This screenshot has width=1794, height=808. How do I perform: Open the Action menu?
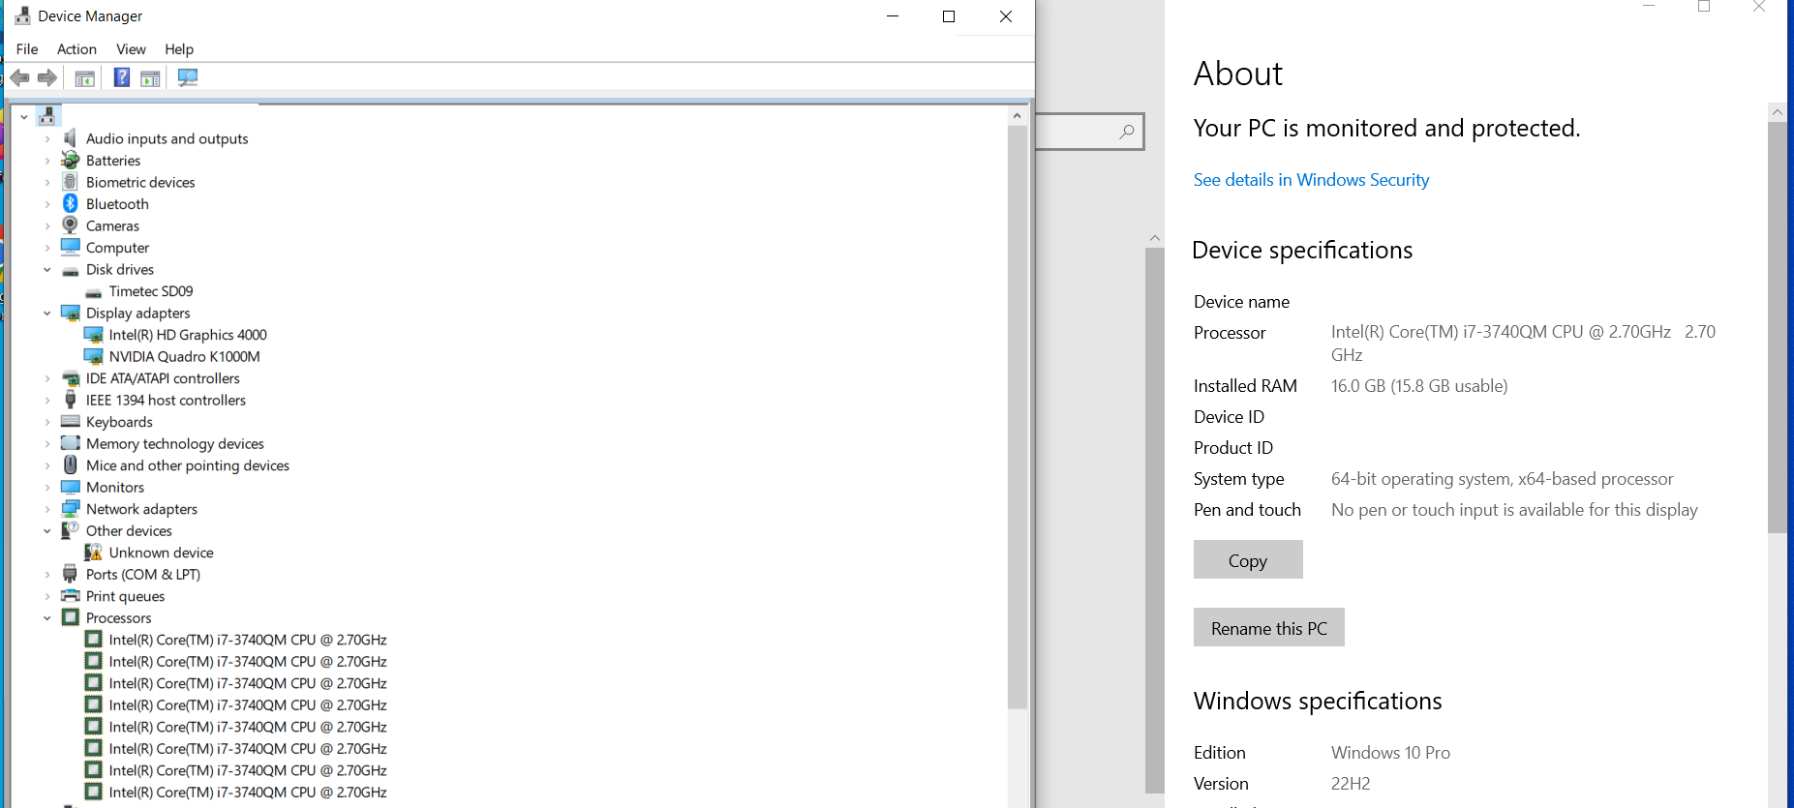(76, 49)
